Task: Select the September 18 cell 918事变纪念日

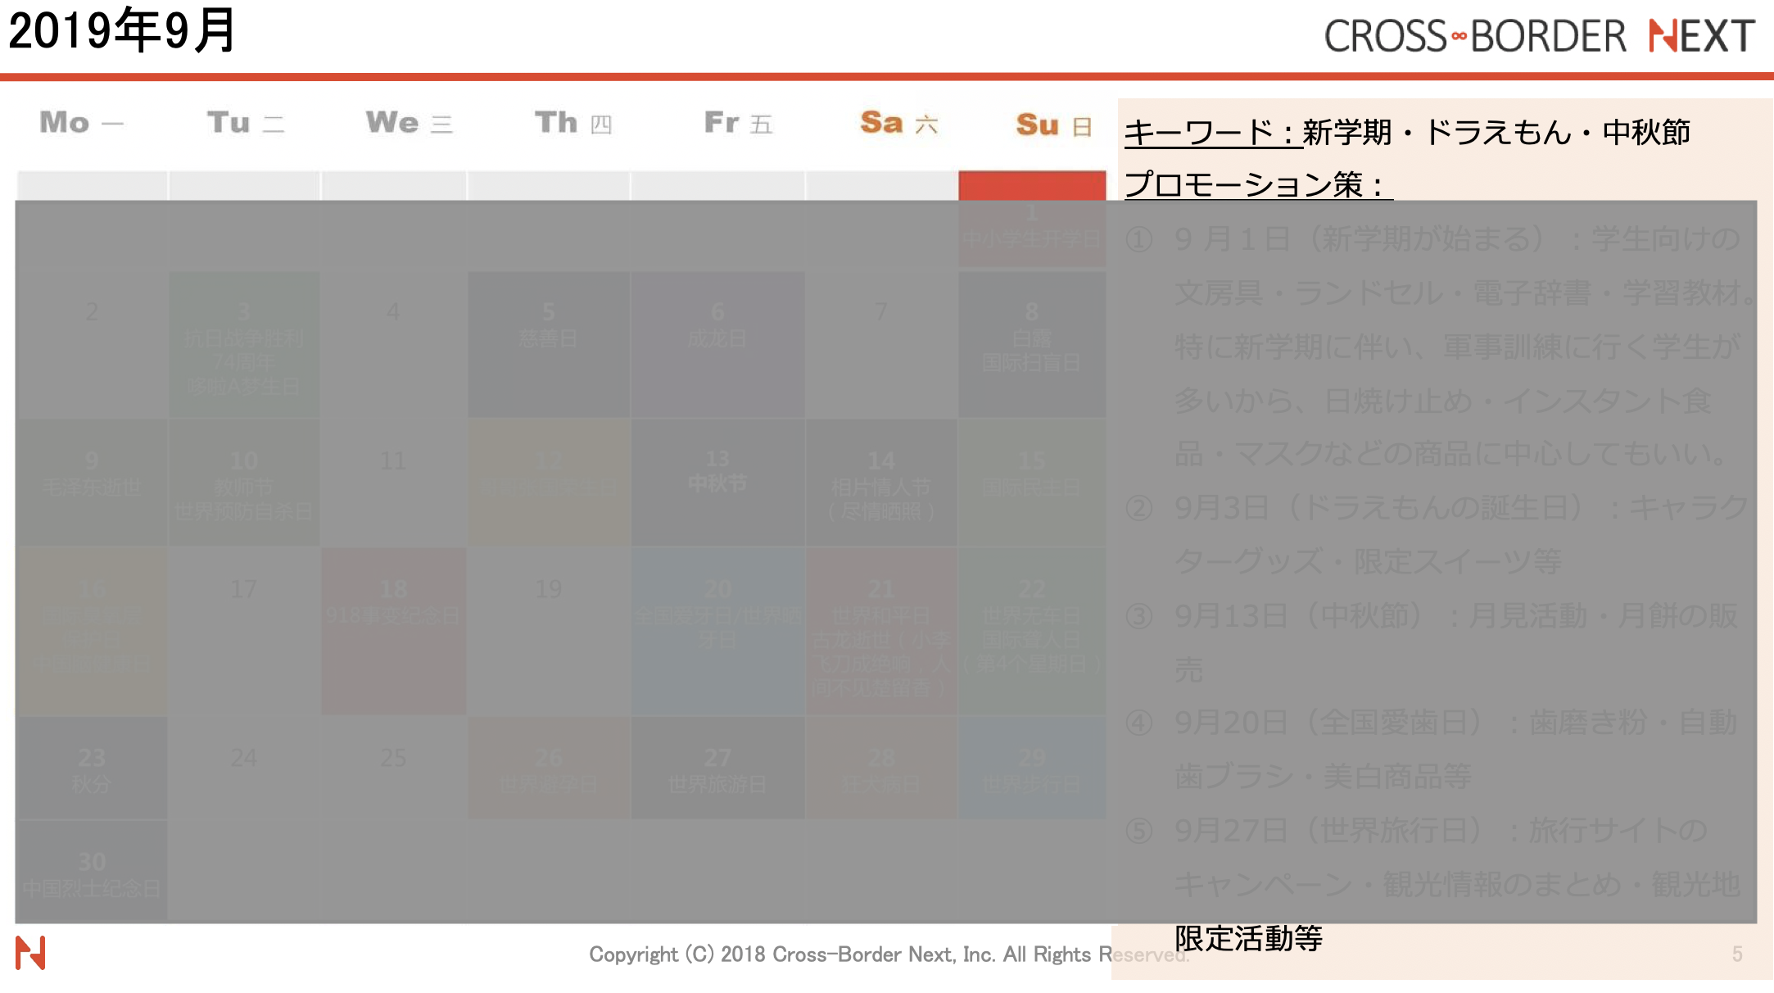Action: tap(394, 631)
